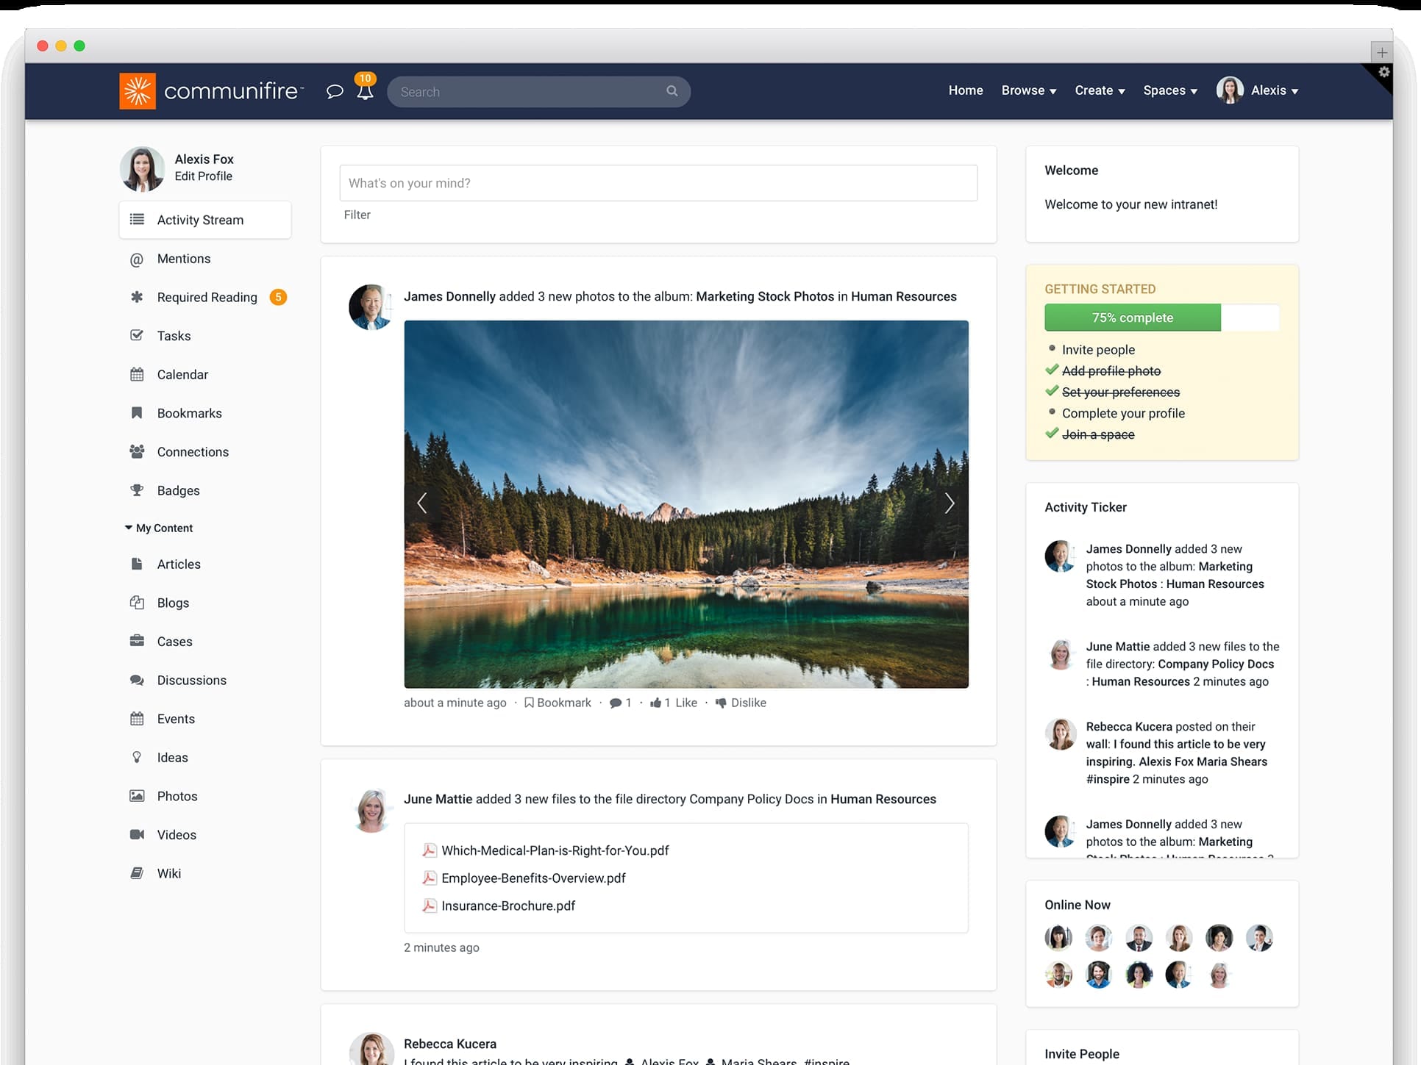Expand the Spaces dropdown menu

click(1170, 90)
